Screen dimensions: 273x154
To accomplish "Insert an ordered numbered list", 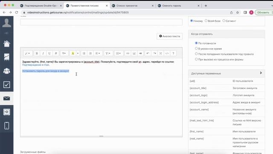I will coord(90,53).
